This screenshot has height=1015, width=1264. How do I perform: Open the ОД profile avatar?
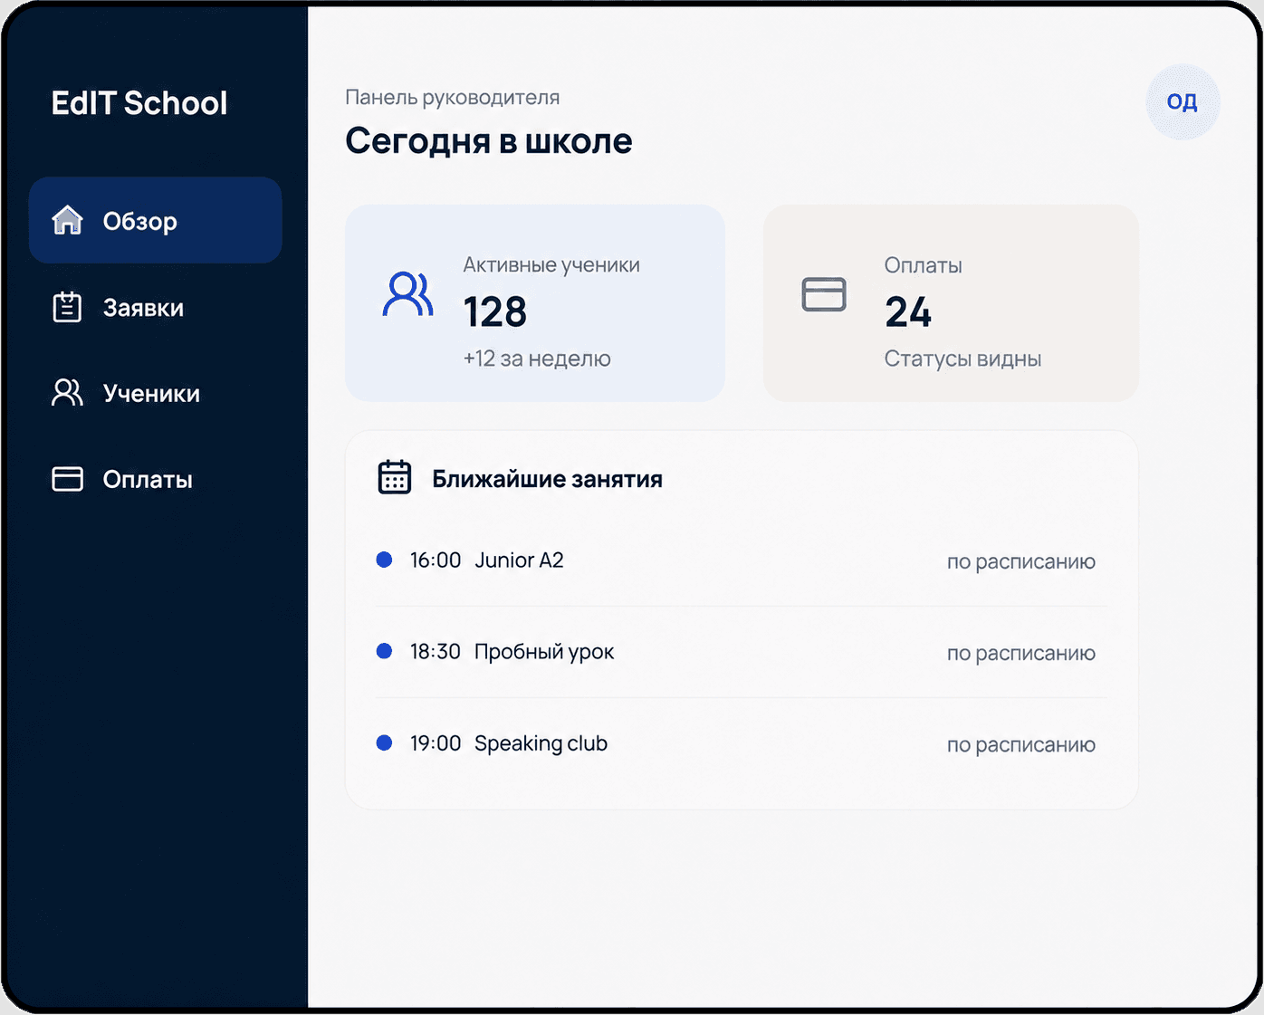click(x=1183, y=101)
